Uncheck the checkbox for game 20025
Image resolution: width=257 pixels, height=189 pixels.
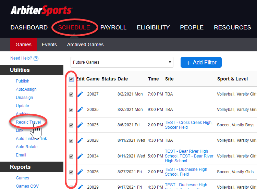pyautogui.click(x=71, y=125)
